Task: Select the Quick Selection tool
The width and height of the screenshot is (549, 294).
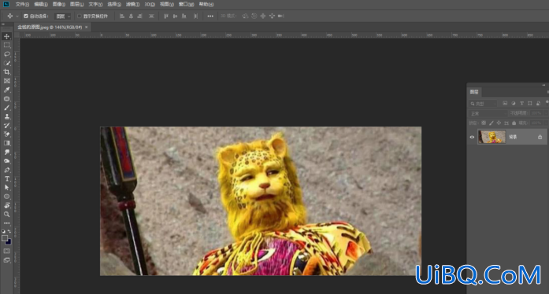Action: point(6,63)
